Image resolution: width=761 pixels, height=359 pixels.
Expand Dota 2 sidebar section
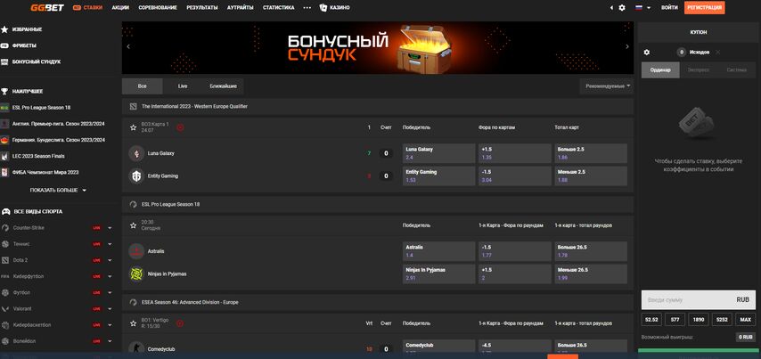pyautogui.click(x=110, y=260)
